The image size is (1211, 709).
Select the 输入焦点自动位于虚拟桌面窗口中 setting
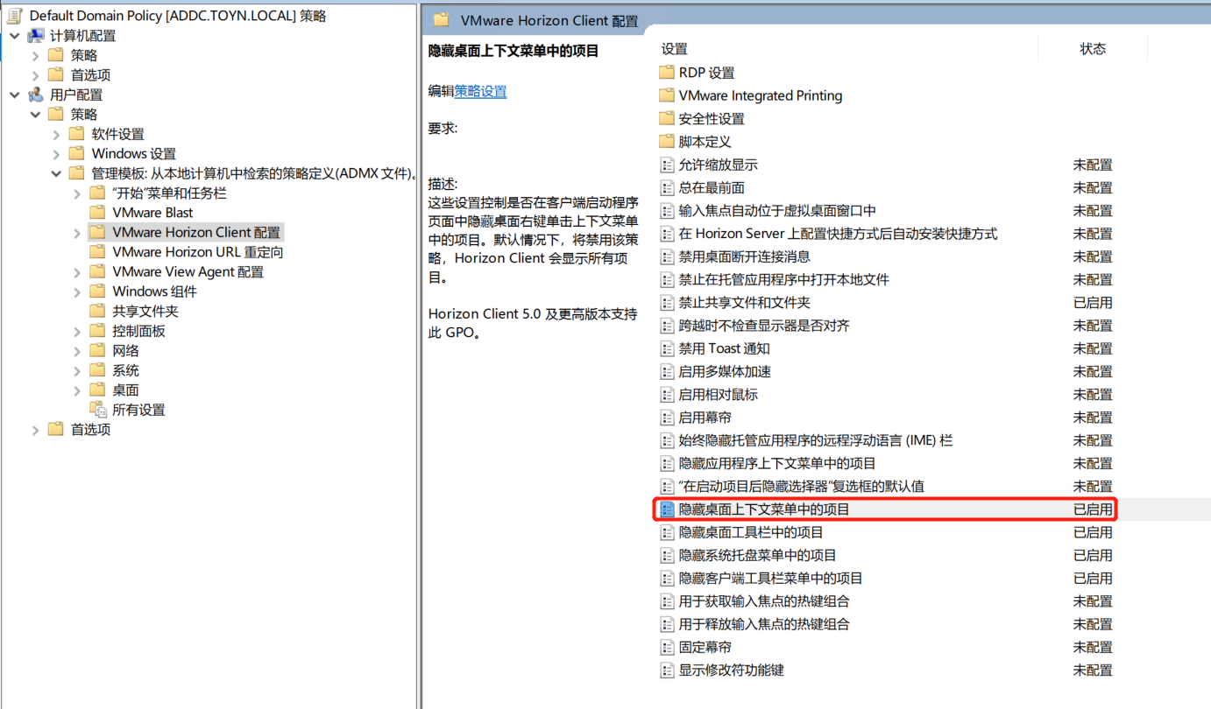coord(777,210)
